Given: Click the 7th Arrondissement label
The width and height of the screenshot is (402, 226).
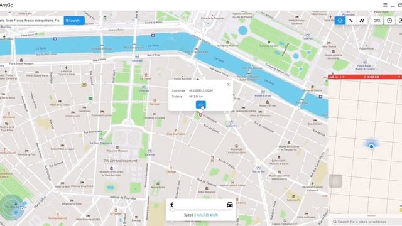Looking at the screenshot, I should point(120,161).
